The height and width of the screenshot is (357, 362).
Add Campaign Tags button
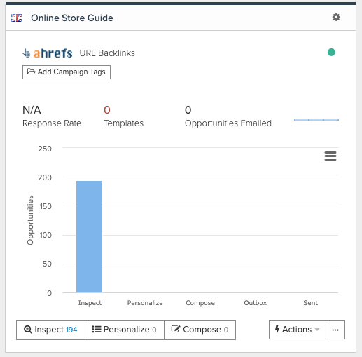pyautogui.click(x=67, y=72)
